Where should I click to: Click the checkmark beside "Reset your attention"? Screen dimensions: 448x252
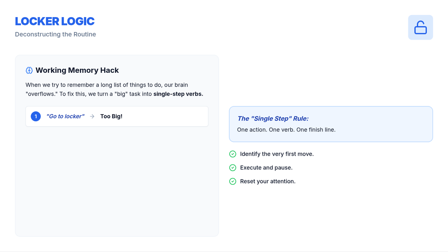pyautogui.click(x=233, y=181)
